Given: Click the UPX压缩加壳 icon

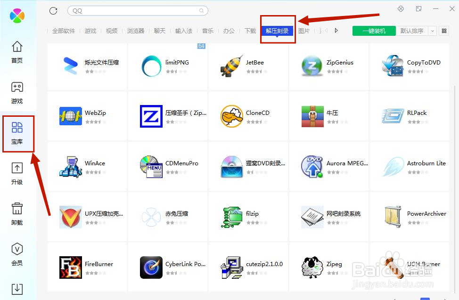Looking at the screenshot, I should coord(71,217).
